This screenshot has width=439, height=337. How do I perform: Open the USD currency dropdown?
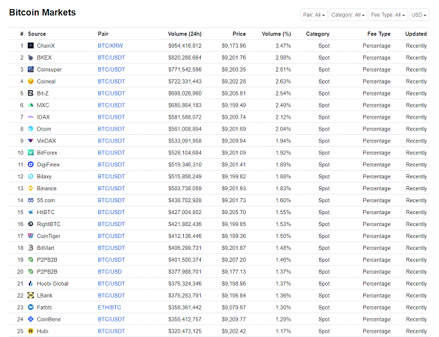click(x=419, y=15)
